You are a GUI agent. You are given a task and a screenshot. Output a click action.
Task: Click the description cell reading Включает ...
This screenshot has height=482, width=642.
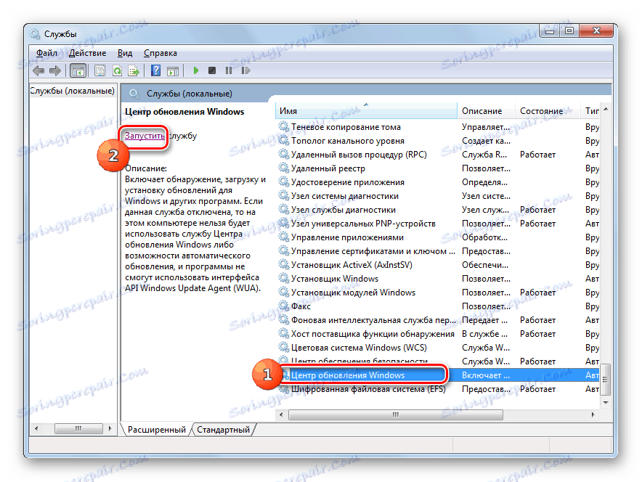pos(486,375)
